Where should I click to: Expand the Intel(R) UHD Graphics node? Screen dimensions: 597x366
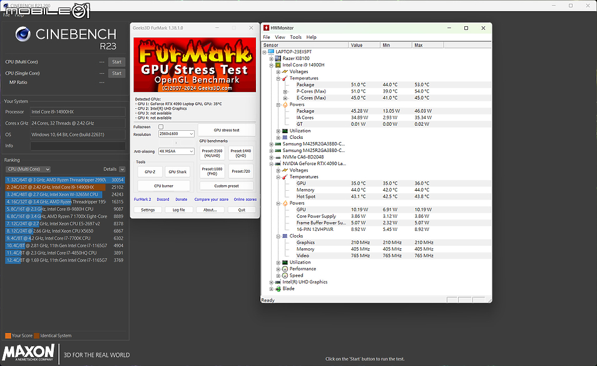(272, 282)
